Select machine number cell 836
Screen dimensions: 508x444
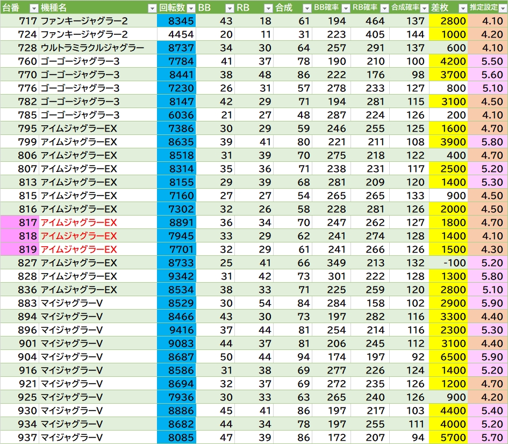pos(19,290)
